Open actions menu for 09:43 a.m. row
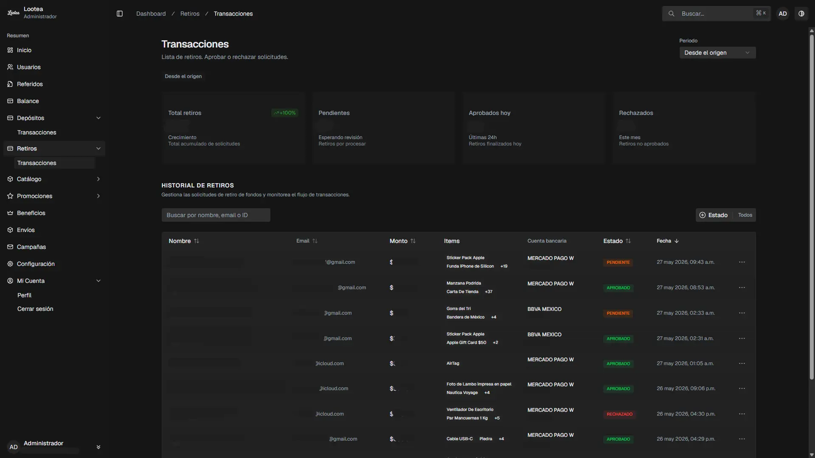The width and height of the screenshot is (815, 458). click(742, 262)
